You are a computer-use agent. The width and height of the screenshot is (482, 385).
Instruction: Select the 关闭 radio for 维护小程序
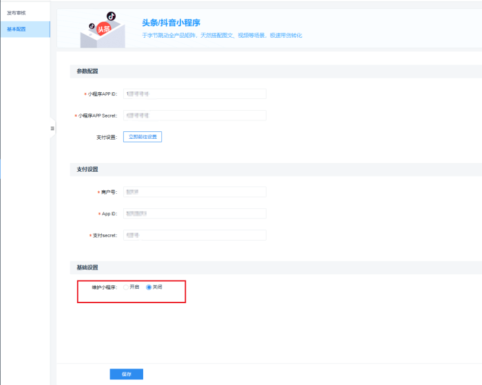(149, 287)
